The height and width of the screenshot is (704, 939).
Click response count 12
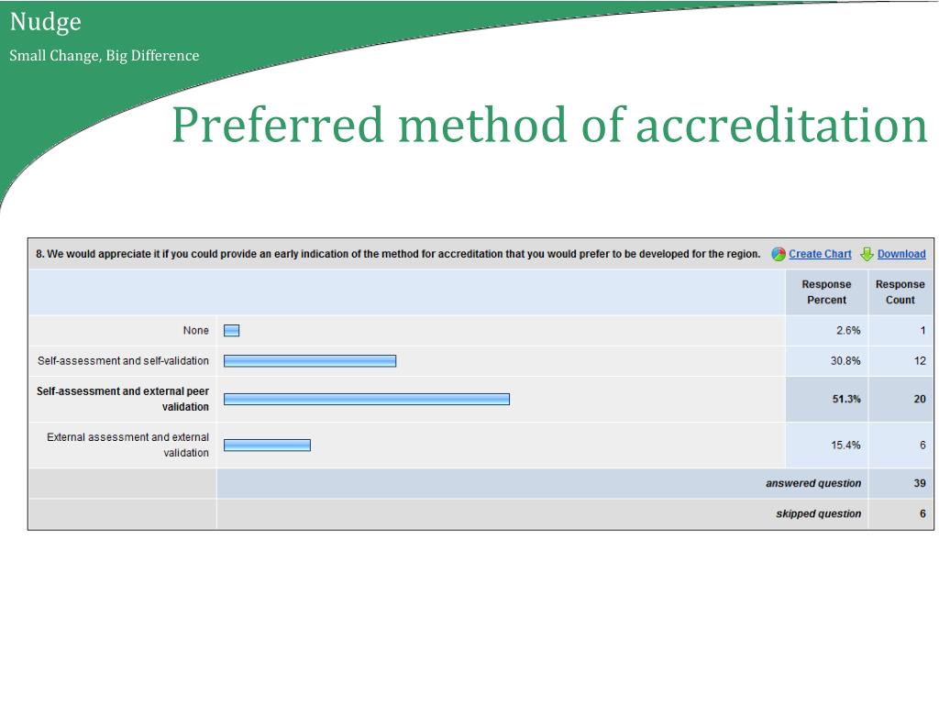coord(920,361)
